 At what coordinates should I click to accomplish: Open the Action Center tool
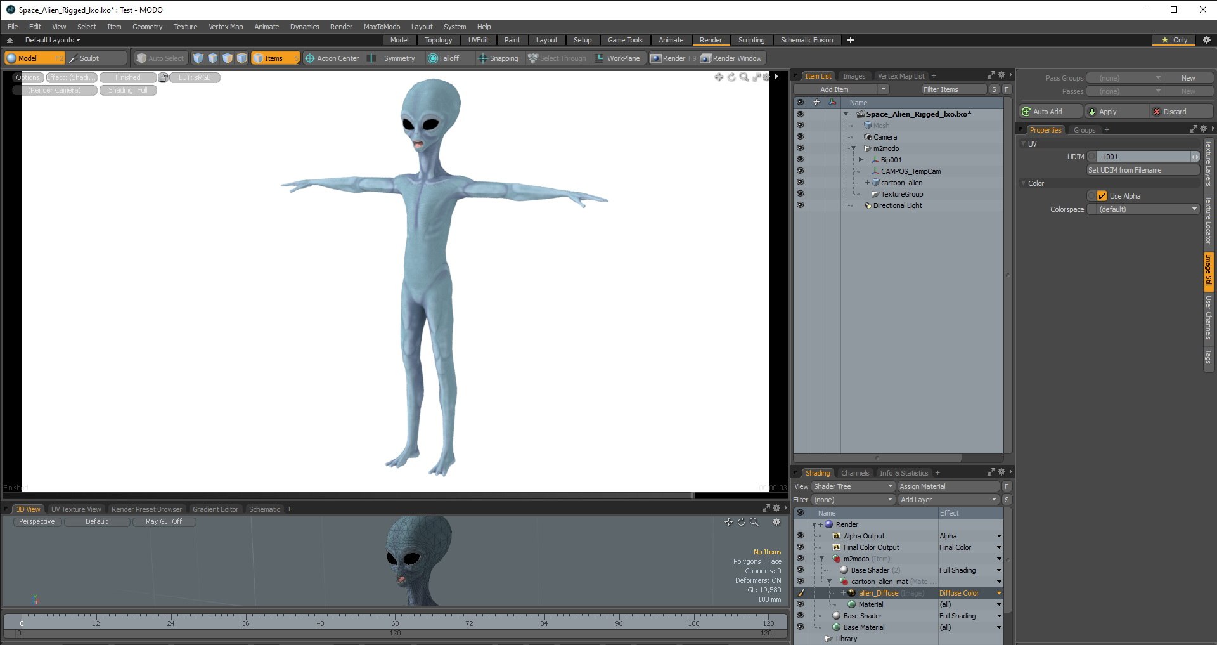point(332,58)
